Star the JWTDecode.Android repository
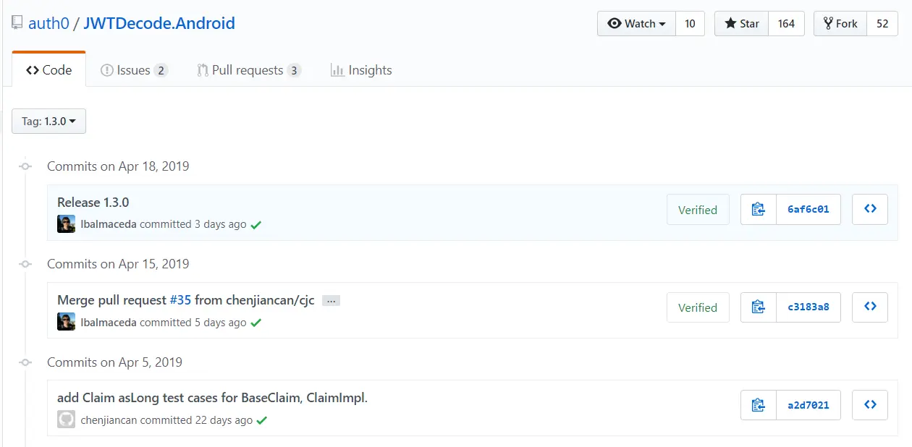This screenshot has width=912, height=447. point(741,23)
